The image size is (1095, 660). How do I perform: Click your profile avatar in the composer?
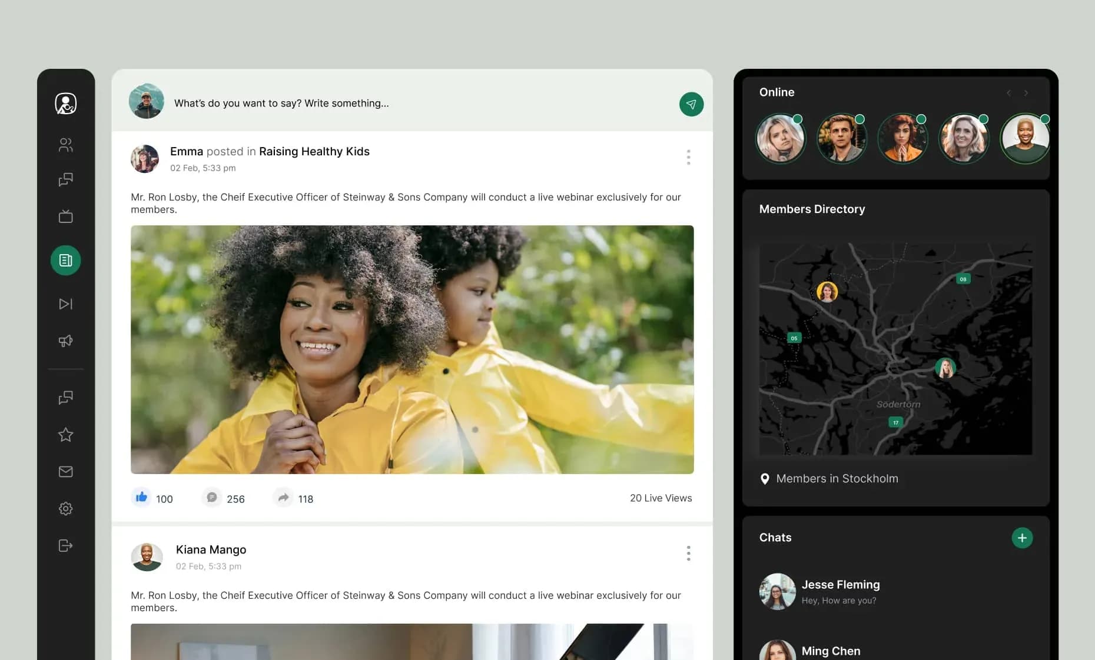click(147, 101)
